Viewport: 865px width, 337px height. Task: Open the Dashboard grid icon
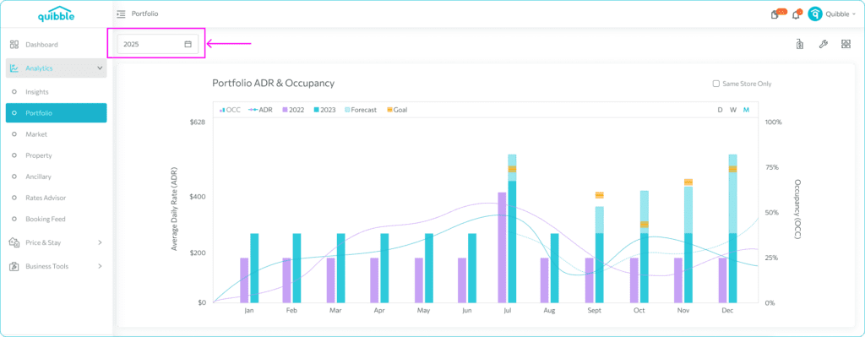14,45
